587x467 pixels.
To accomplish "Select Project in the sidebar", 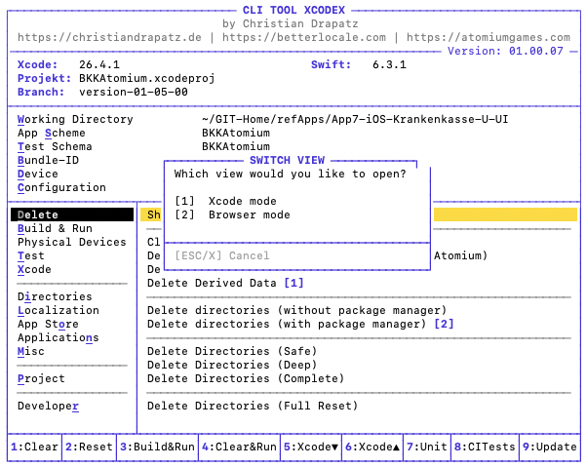I will 41,378.
